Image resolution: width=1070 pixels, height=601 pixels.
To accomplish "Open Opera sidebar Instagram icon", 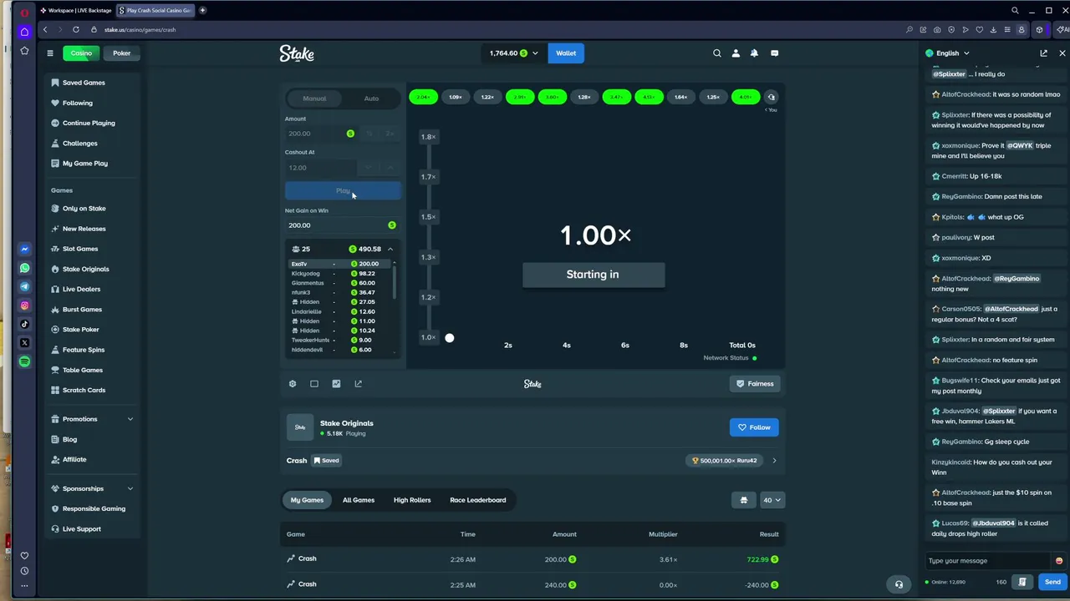I will click(x=24, y=306).
